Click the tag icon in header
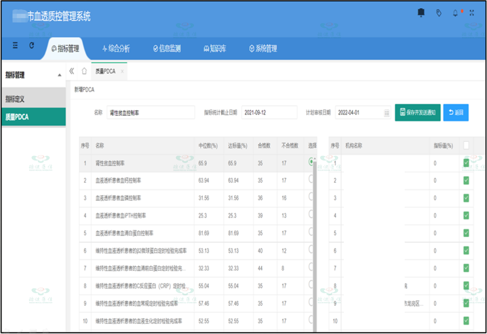487x334 pixels. (x=438, y=13)
